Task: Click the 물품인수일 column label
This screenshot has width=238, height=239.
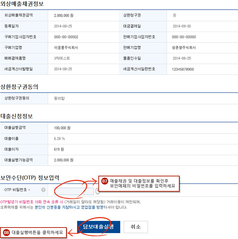Action: pos(132,58)
